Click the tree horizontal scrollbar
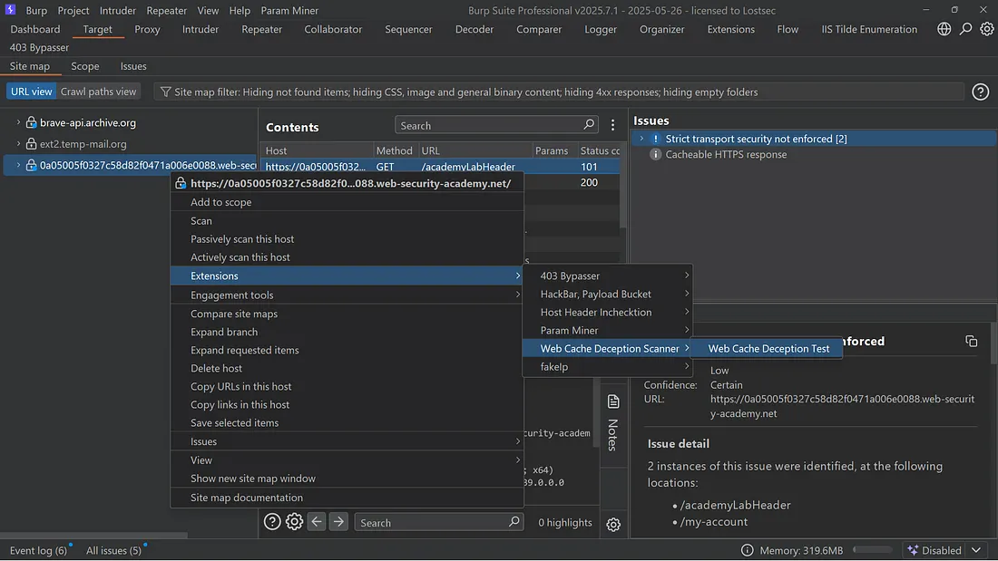Viewport: 998px width, 561px height. (x=93, y=536)
